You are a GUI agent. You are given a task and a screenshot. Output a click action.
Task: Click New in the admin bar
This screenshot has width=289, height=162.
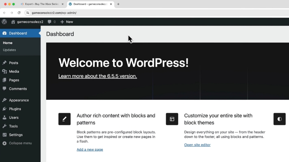[69, 22]
